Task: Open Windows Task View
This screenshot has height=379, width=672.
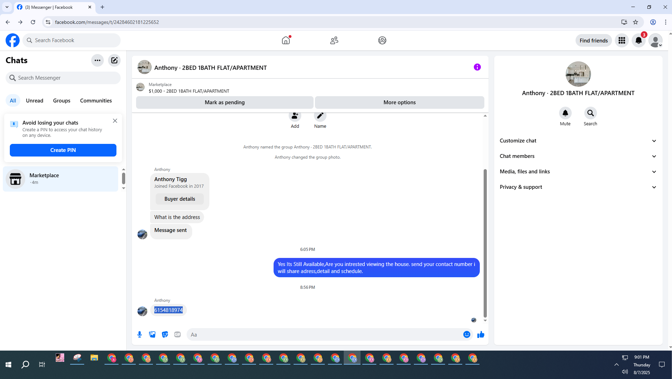Action: point(42,365)
